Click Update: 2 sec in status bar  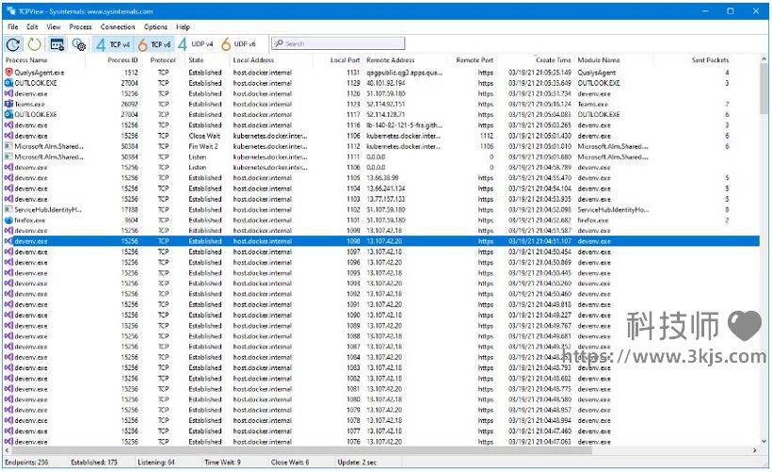[357, 463]
